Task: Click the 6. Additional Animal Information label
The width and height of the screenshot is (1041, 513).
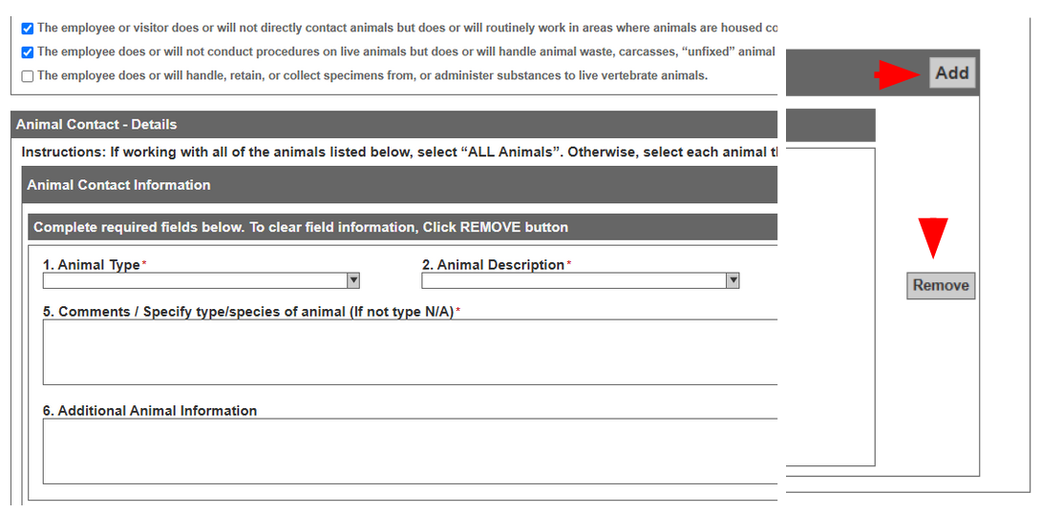Action: pos(150,411)
